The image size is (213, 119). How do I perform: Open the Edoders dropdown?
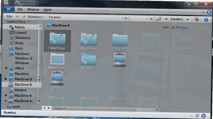click(x=188, y=19)
